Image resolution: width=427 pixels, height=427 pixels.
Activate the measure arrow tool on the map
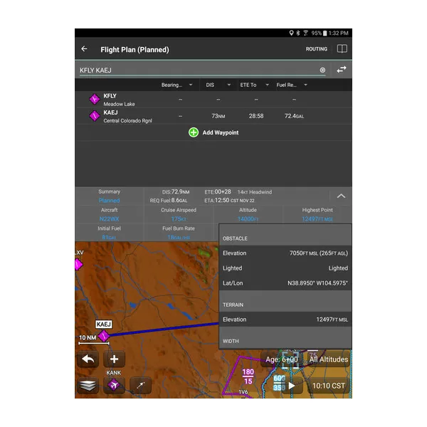point(140,385)
